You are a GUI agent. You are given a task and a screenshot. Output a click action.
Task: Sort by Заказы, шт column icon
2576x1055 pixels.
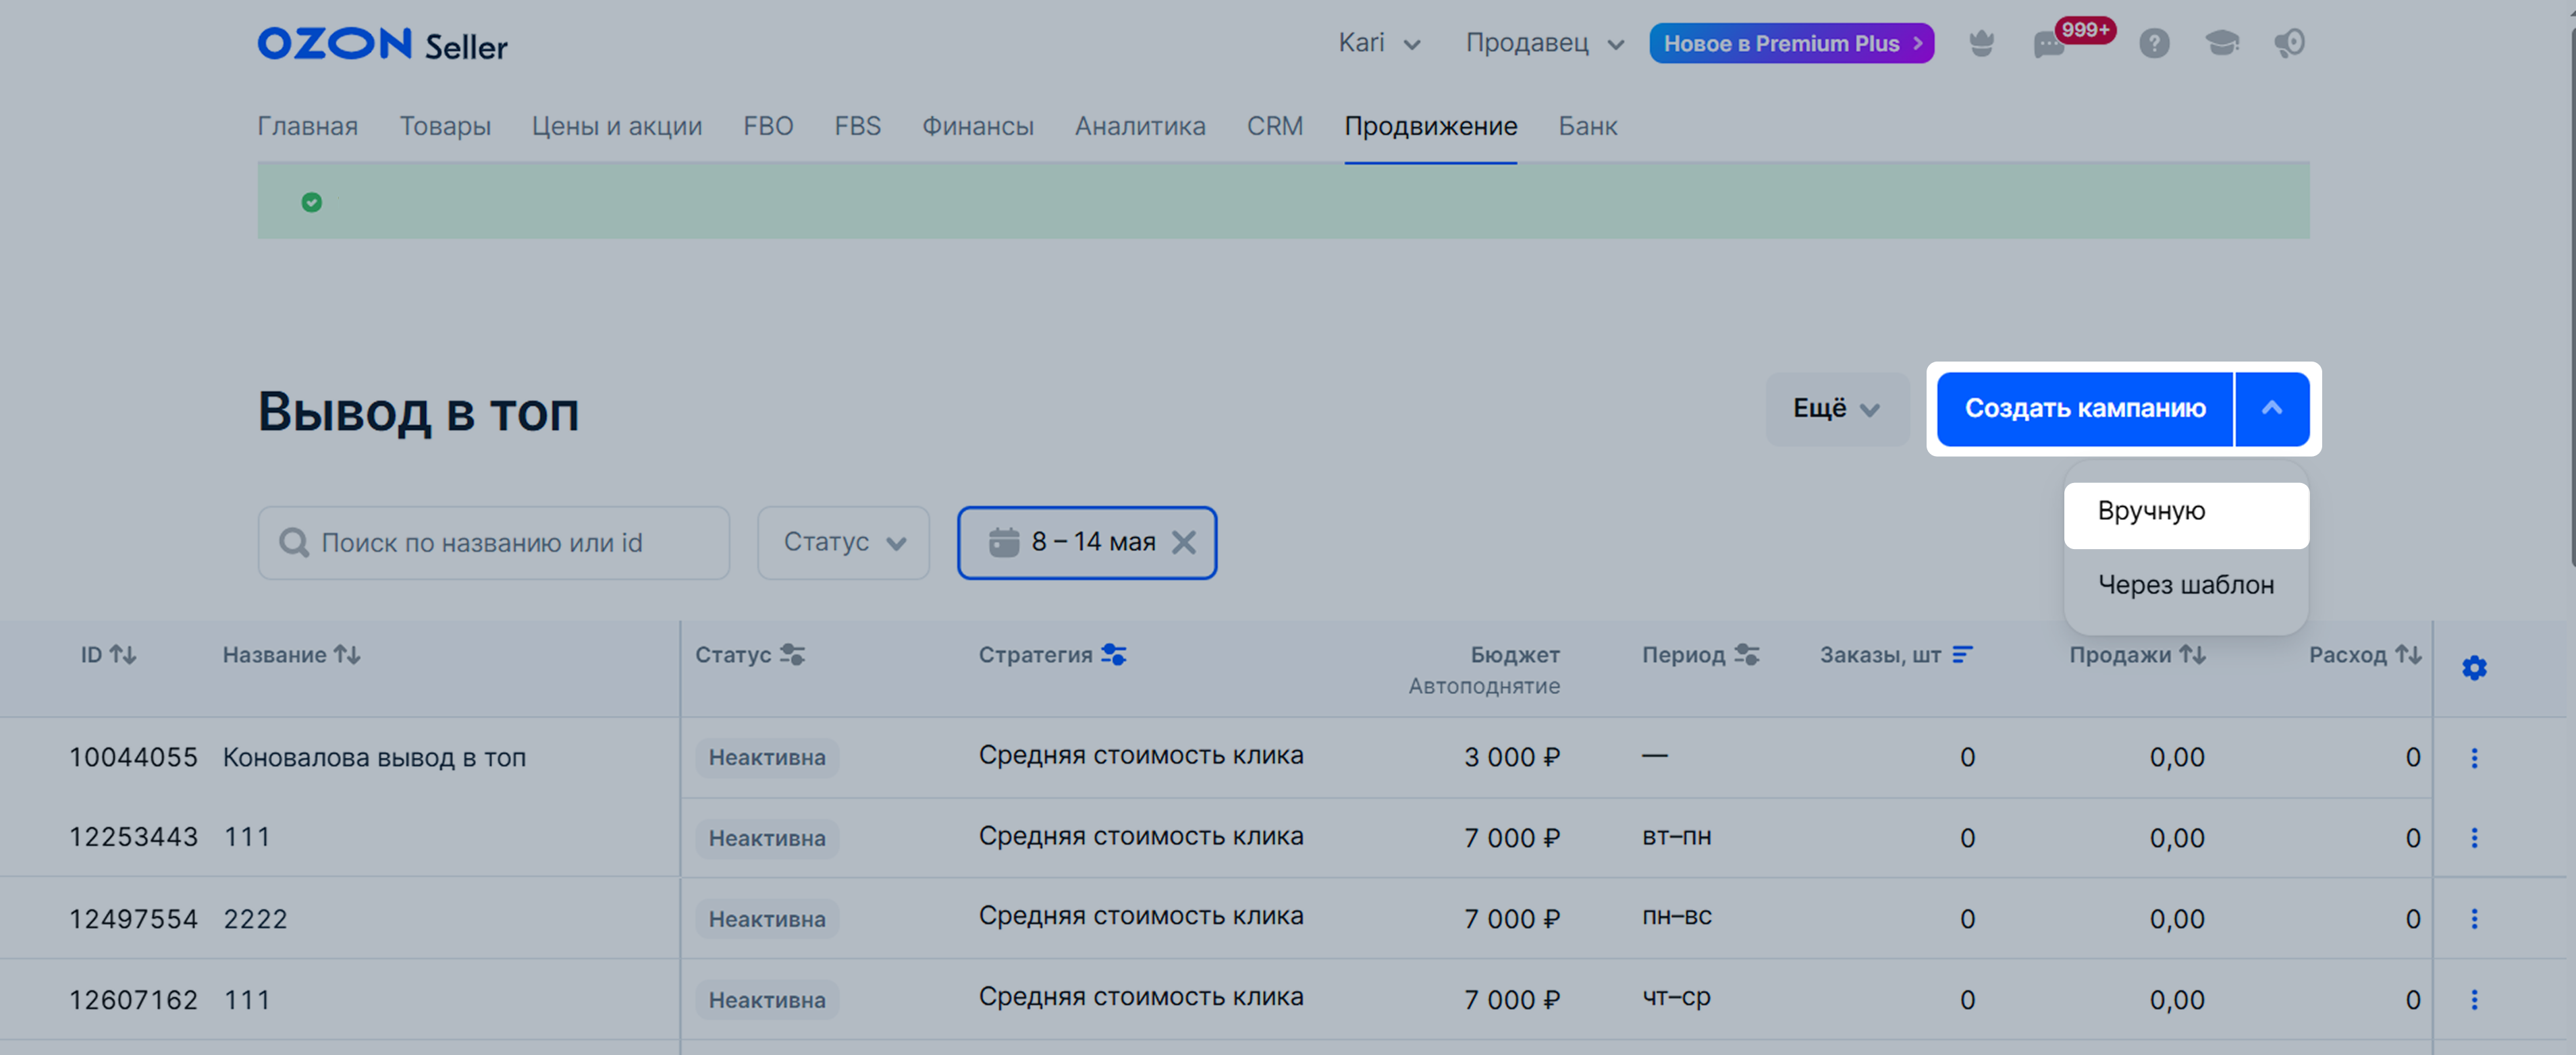[1962, 654]
